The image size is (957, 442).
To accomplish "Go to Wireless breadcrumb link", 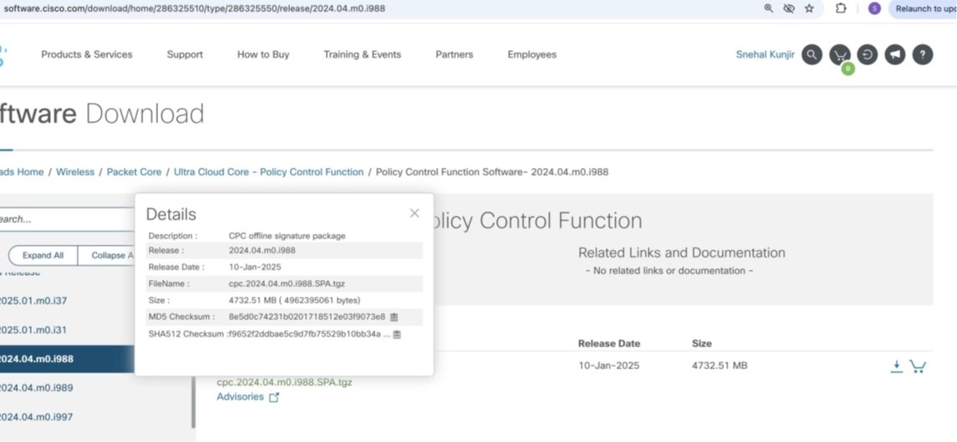I will [75, 172].
